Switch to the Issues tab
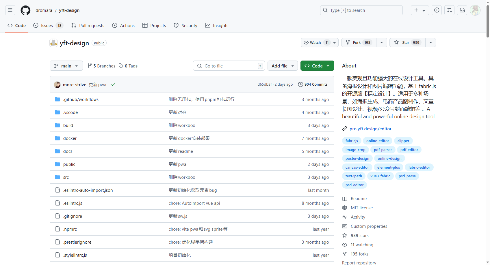The image size is (490, 265). click(x=48, y=25)
